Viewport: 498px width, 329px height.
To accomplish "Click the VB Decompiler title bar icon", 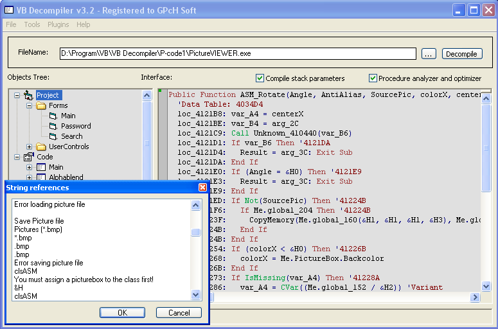I will (x=8, y=10).
